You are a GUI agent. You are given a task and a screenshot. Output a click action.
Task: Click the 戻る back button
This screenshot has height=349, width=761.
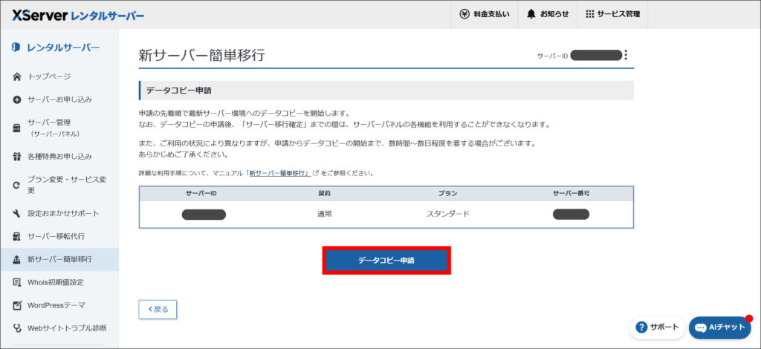158,309
